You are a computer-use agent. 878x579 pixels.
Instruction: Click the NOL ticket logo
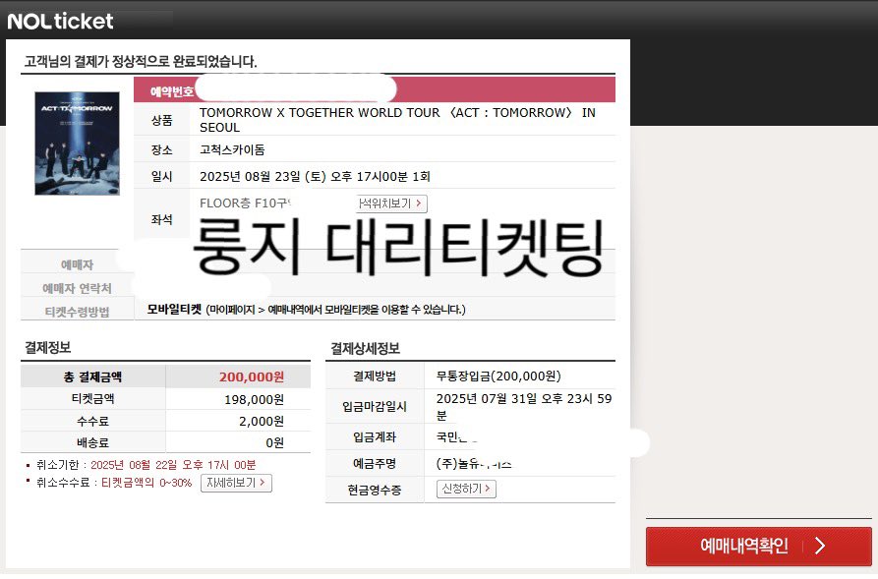tap(61, 21)
